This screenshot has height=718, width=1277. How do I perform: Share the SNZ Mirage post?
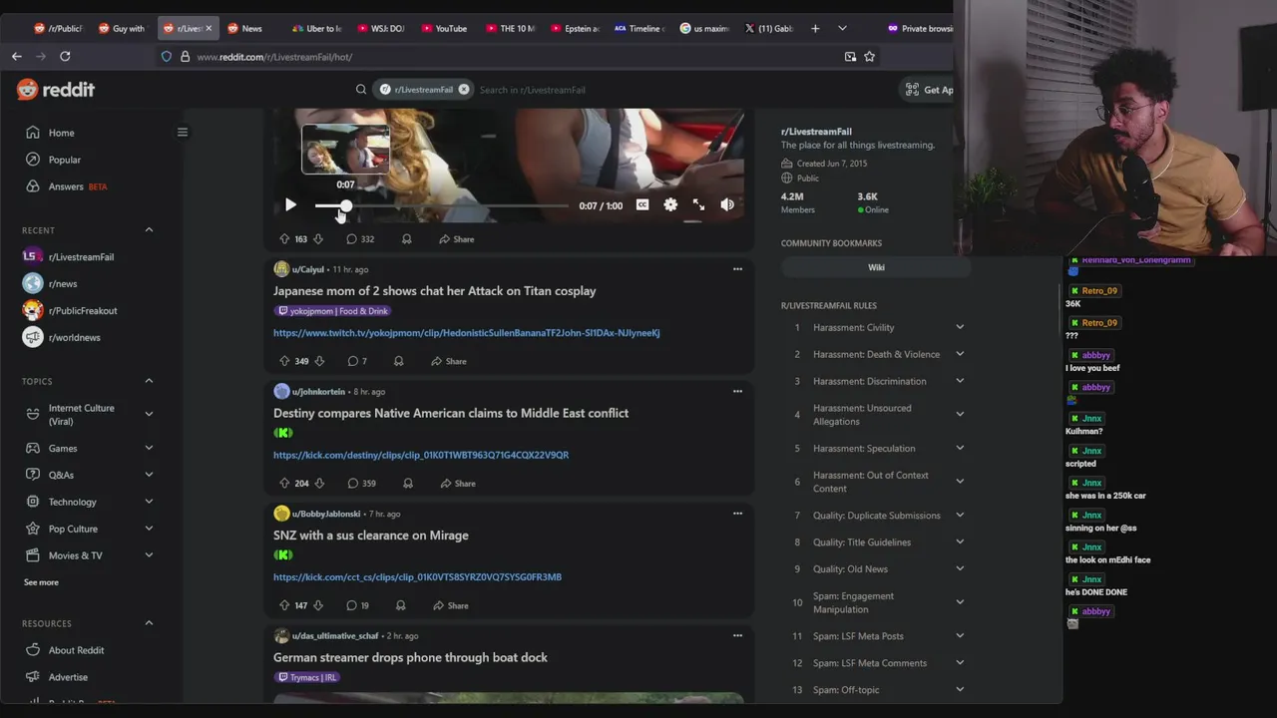pyautogui.click(x=450, y=605)
